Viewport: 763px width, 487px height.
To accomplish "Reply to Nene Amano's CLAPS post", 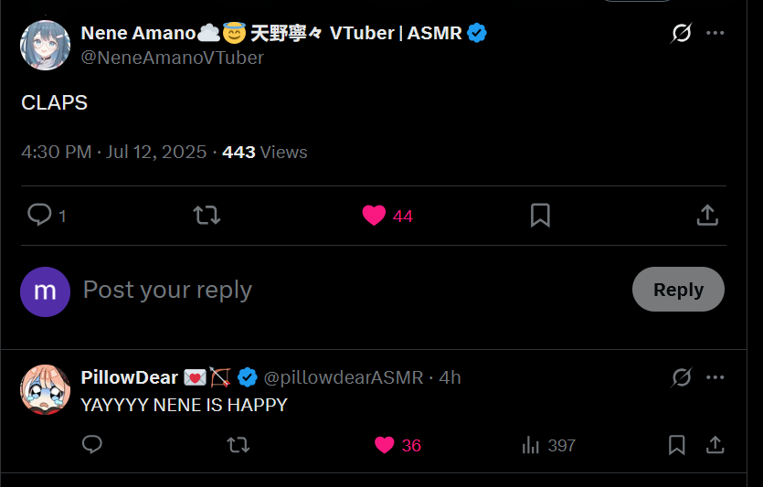I will coord(39,216).
